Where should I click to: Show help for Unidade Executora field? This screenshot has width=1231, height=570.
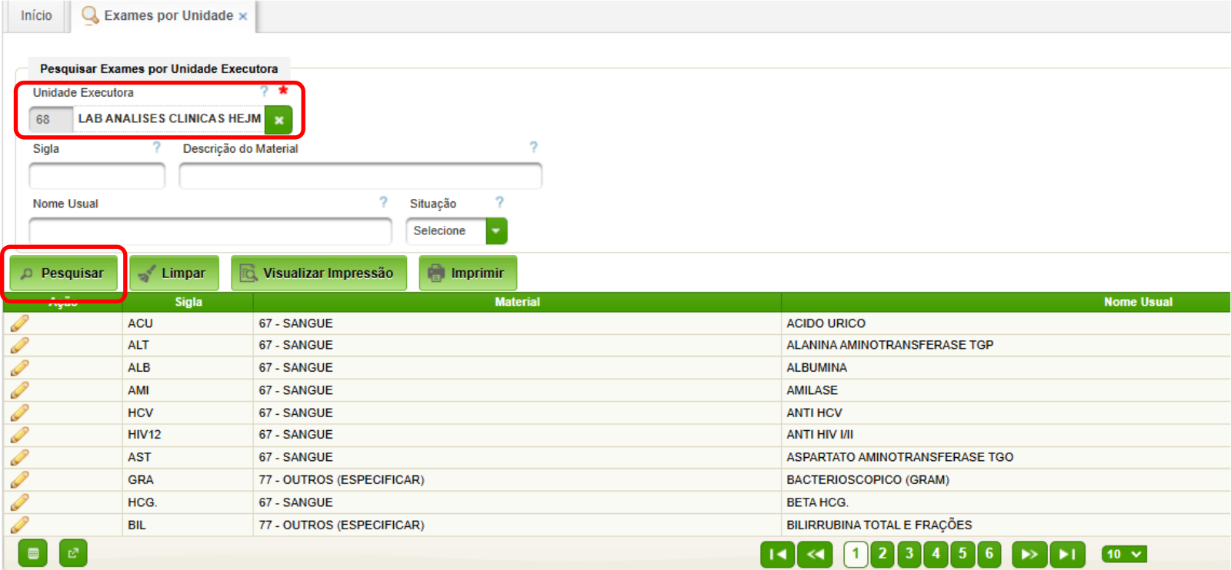264,91
